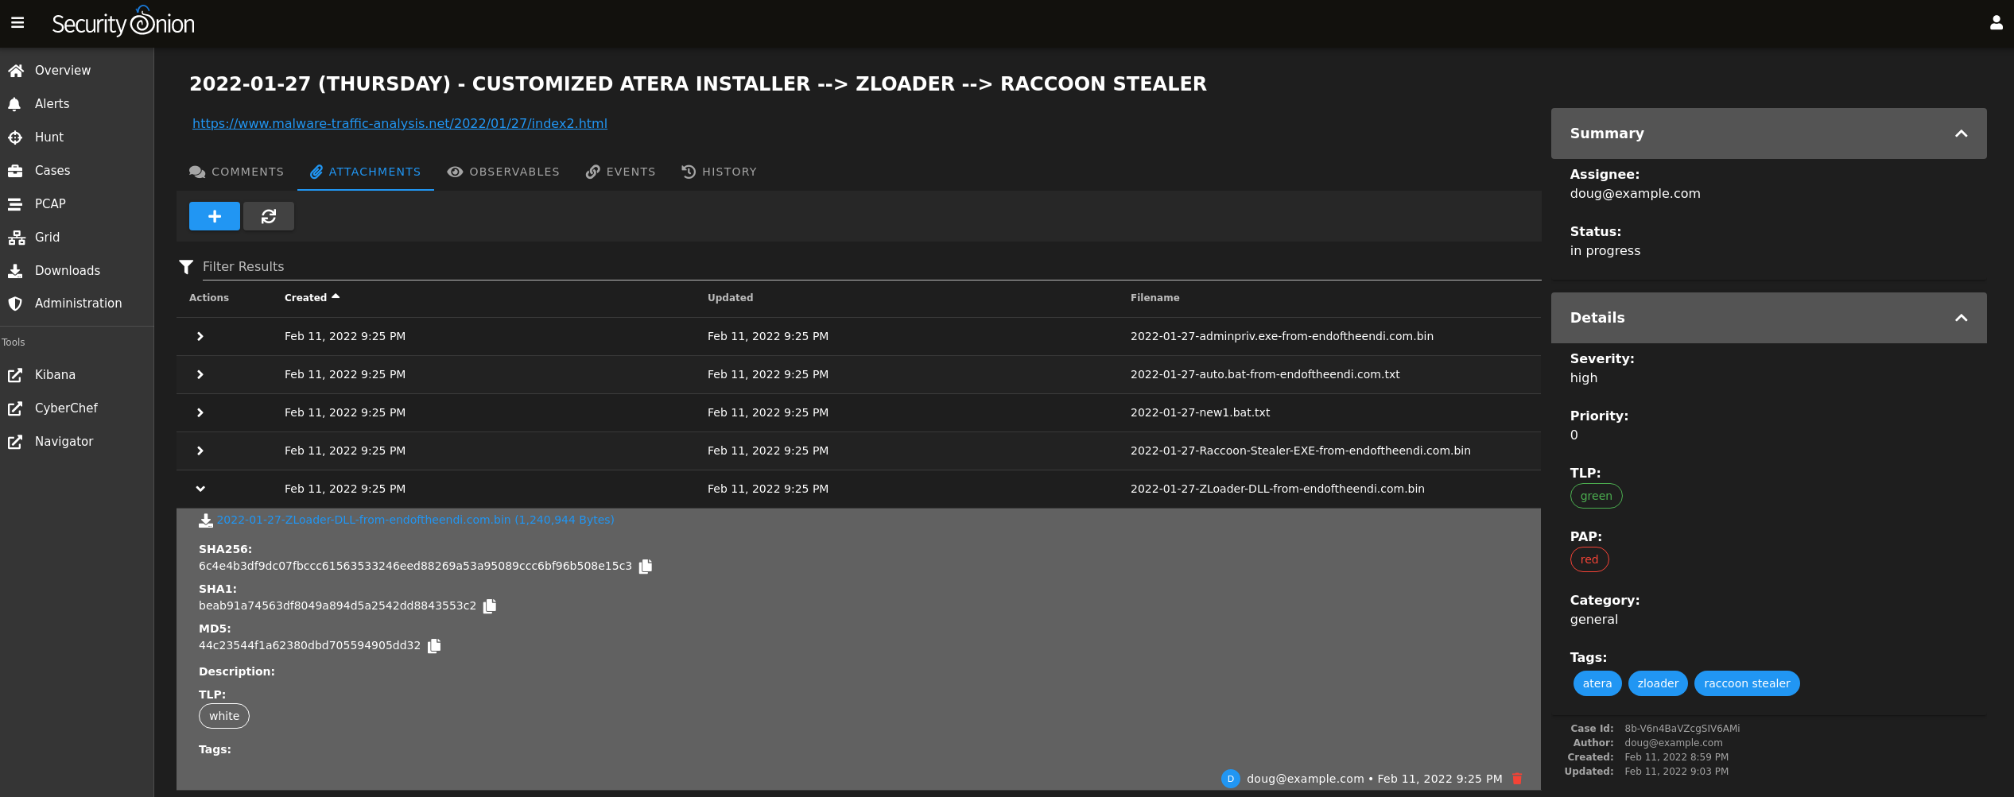Click the Priority value 0

(1574, 435)
